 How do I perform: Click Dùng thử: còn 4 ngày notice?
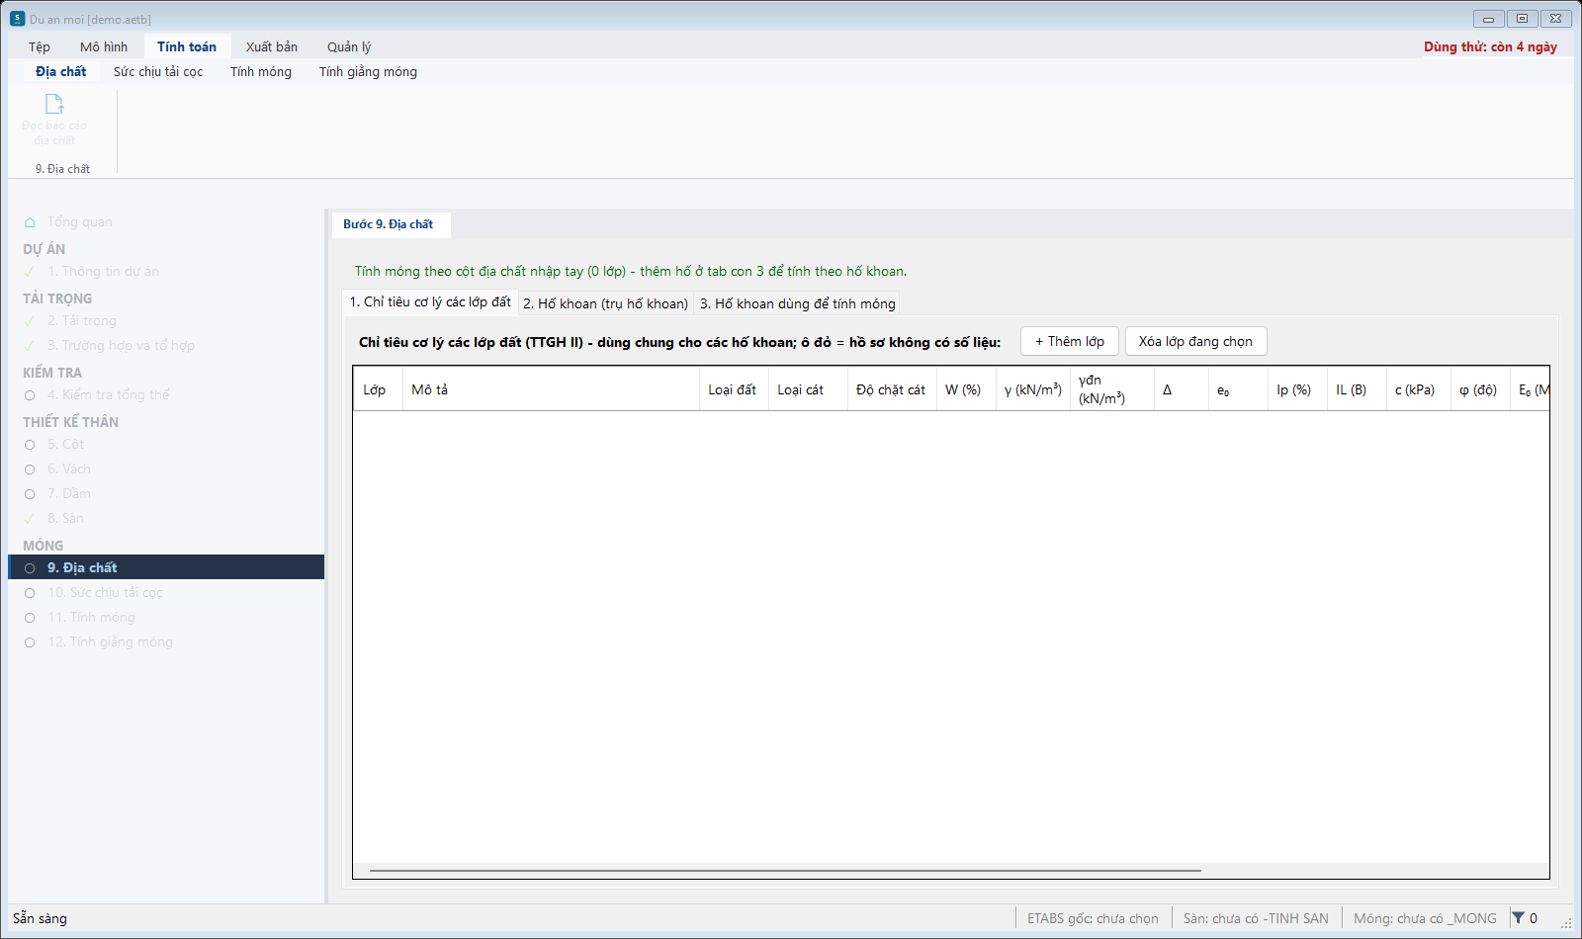[x=1490, y=46]
